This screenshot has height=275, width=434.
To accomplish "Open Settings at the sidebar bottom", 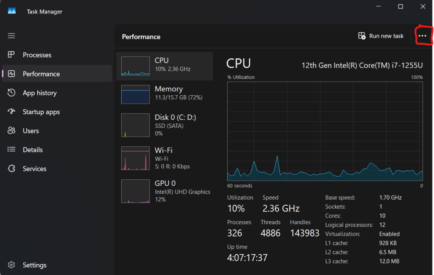I will [57, 265].
